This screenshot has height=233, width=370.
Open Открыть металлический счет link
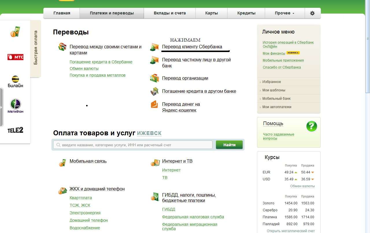click(291, 231)
